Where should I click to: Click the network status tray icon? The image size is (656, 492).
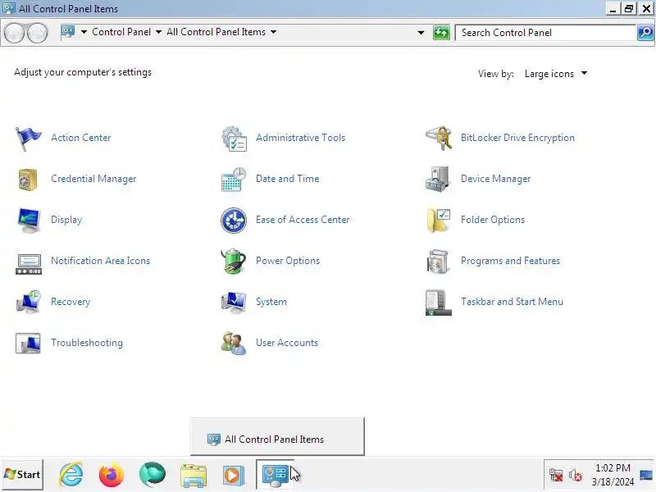tap(556, 476)
